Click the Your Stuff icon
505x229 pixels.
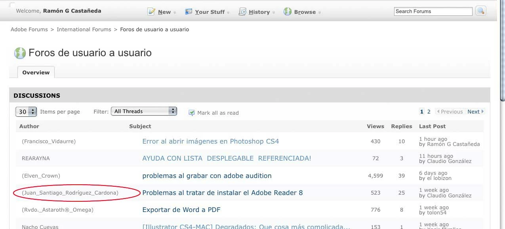coord(189,11)
